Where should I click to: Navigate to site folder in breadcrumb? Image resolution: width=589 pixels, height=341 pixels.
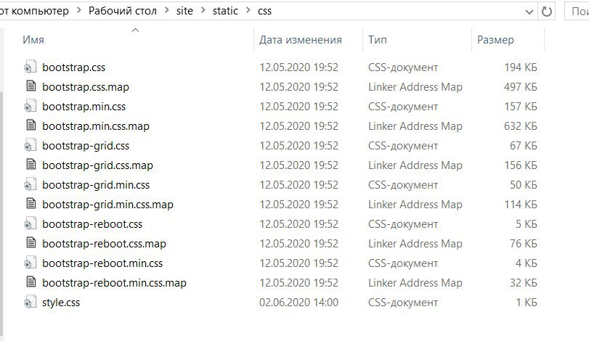pyautogui.click(x=184, y=11)
